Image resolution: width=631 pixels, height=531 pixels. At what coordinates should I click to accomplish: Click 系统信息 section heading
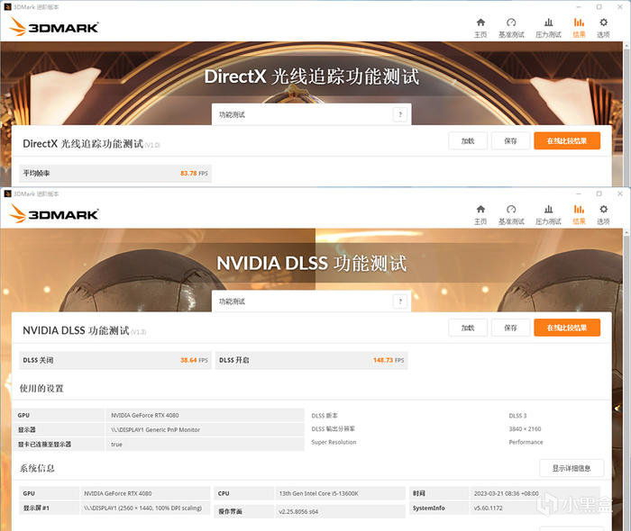click(37, 468)
